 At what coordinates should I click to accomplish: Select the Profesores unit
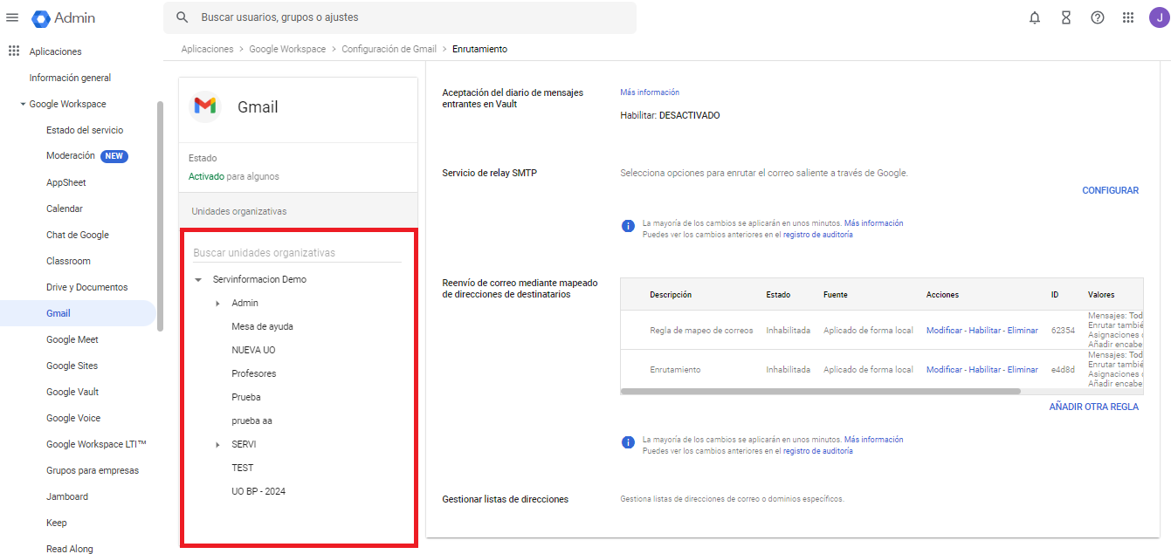253,374
